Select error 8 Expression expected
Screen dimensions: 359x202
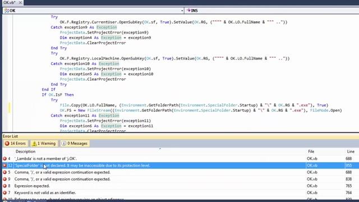point(181,186)
